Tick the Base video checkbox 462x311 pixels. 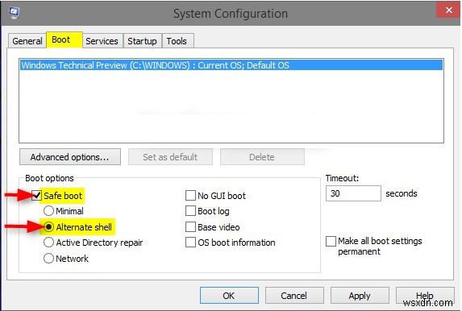click(x=190, y=226)
